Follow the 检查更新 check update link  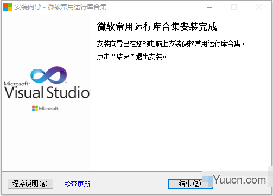coord(78,184)
